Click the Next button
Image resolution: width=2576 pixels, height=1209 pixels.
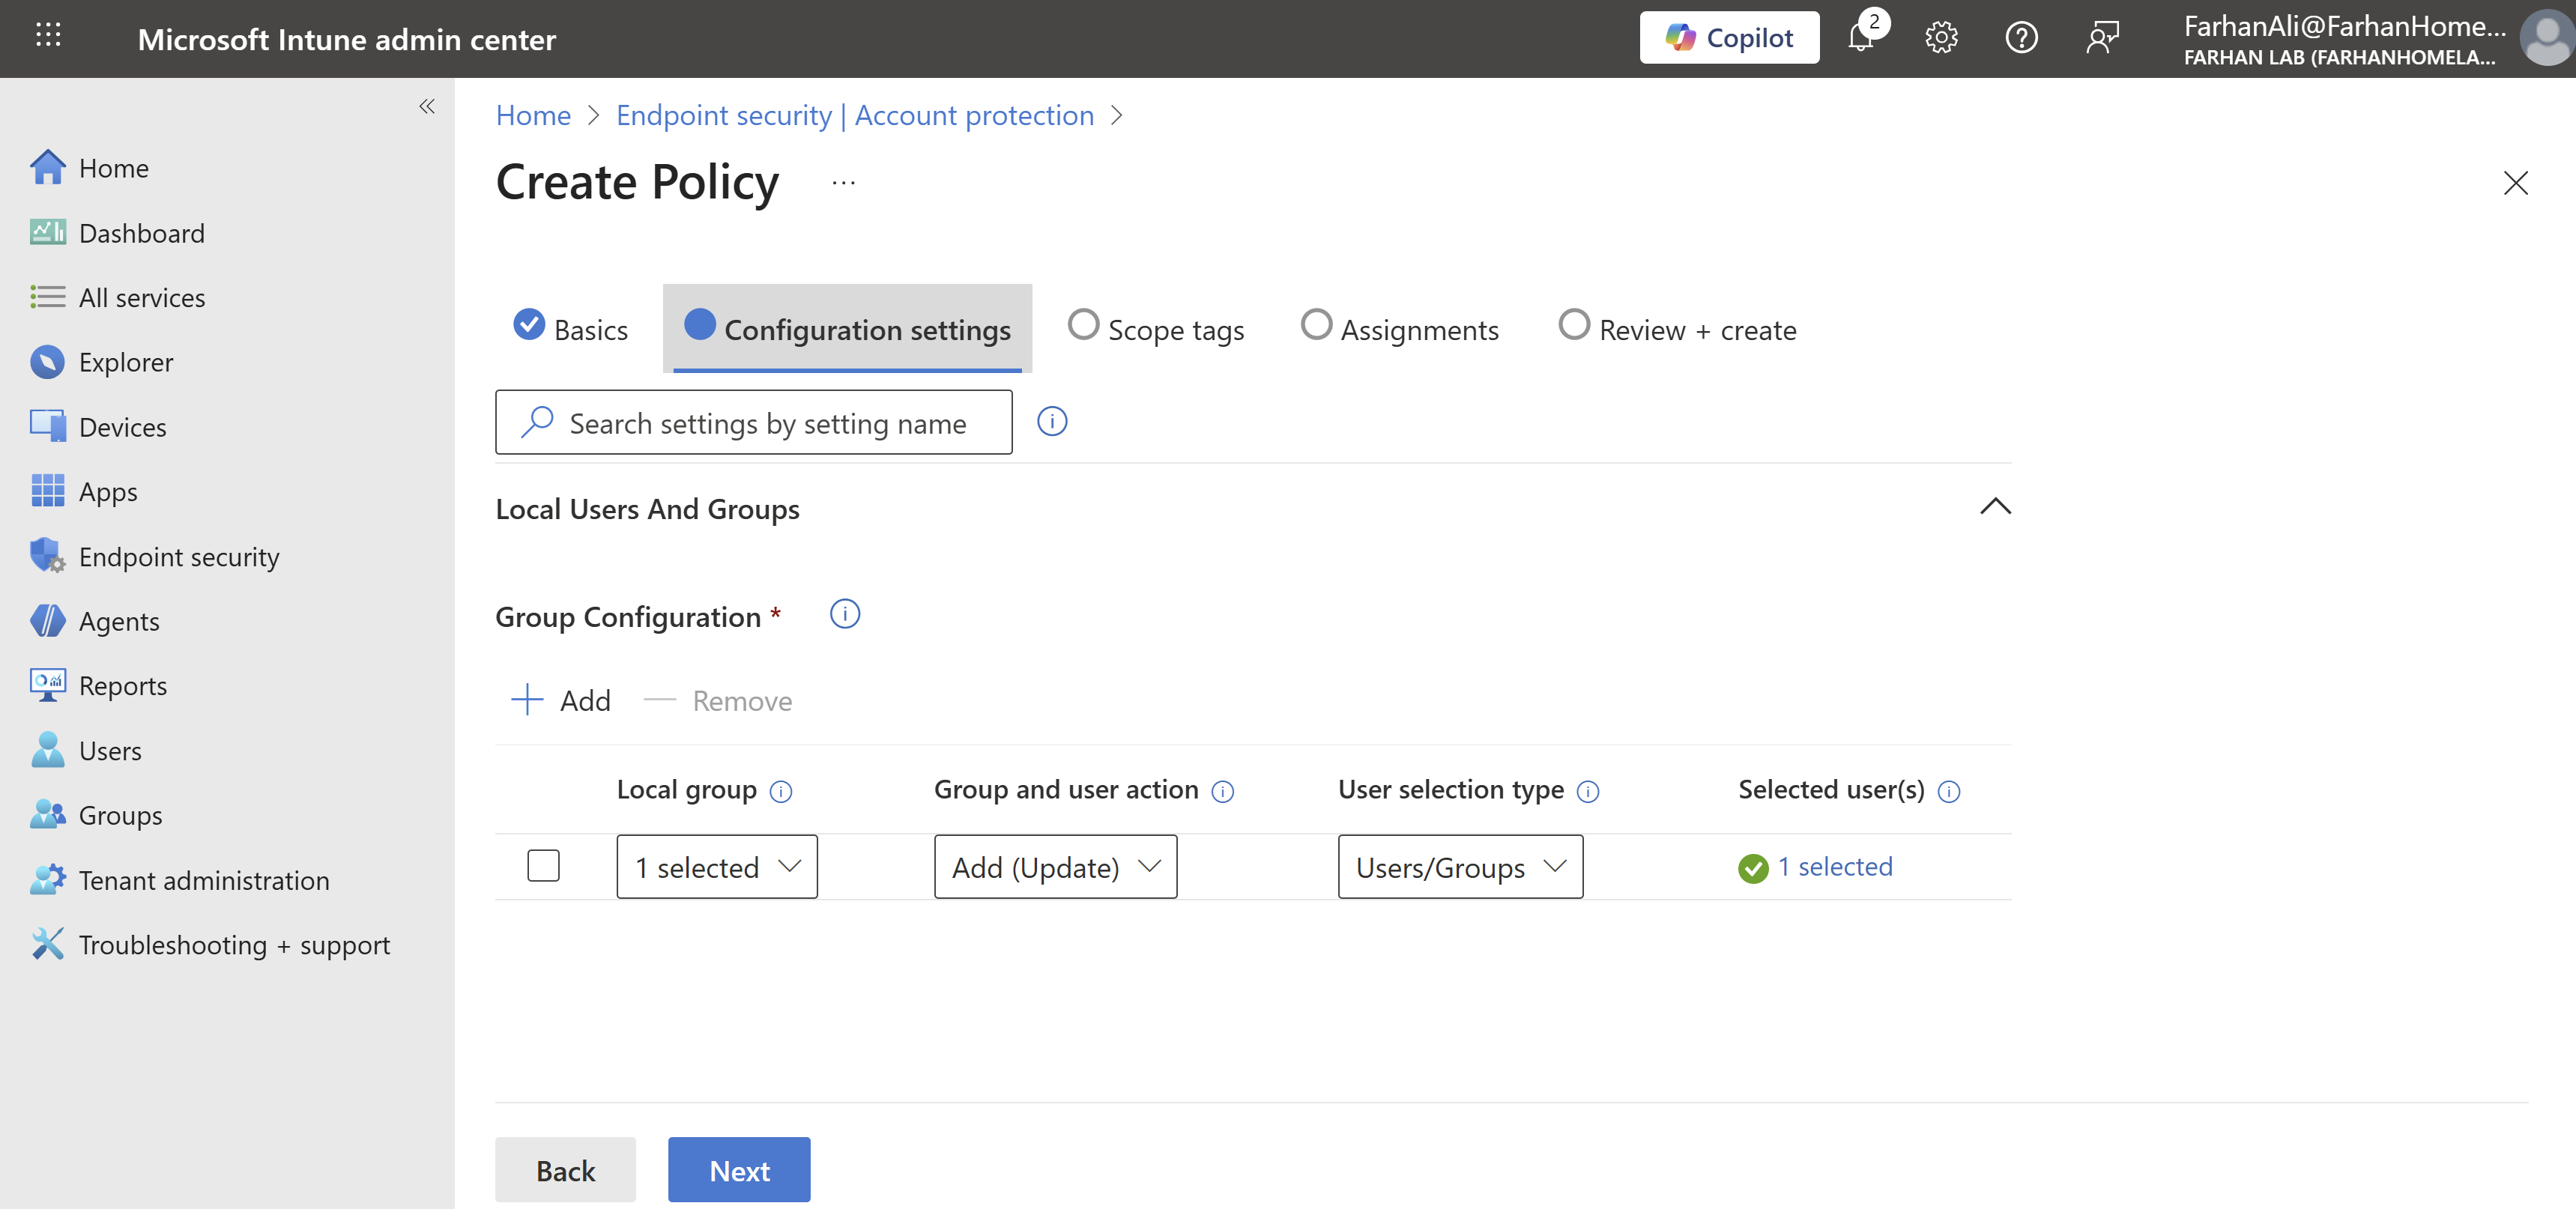[x=739, y=1170]
